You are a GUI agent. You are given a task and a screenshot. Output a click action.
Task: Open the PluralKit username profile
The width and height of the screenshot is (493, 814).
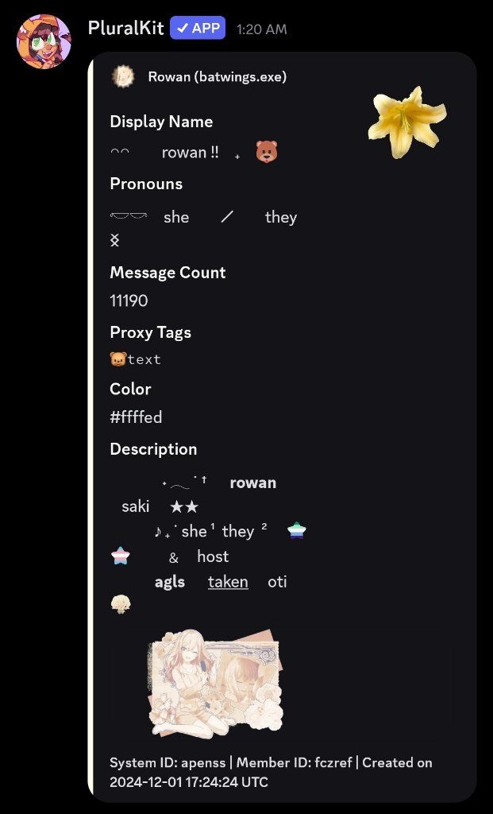[x=126, y=28]
